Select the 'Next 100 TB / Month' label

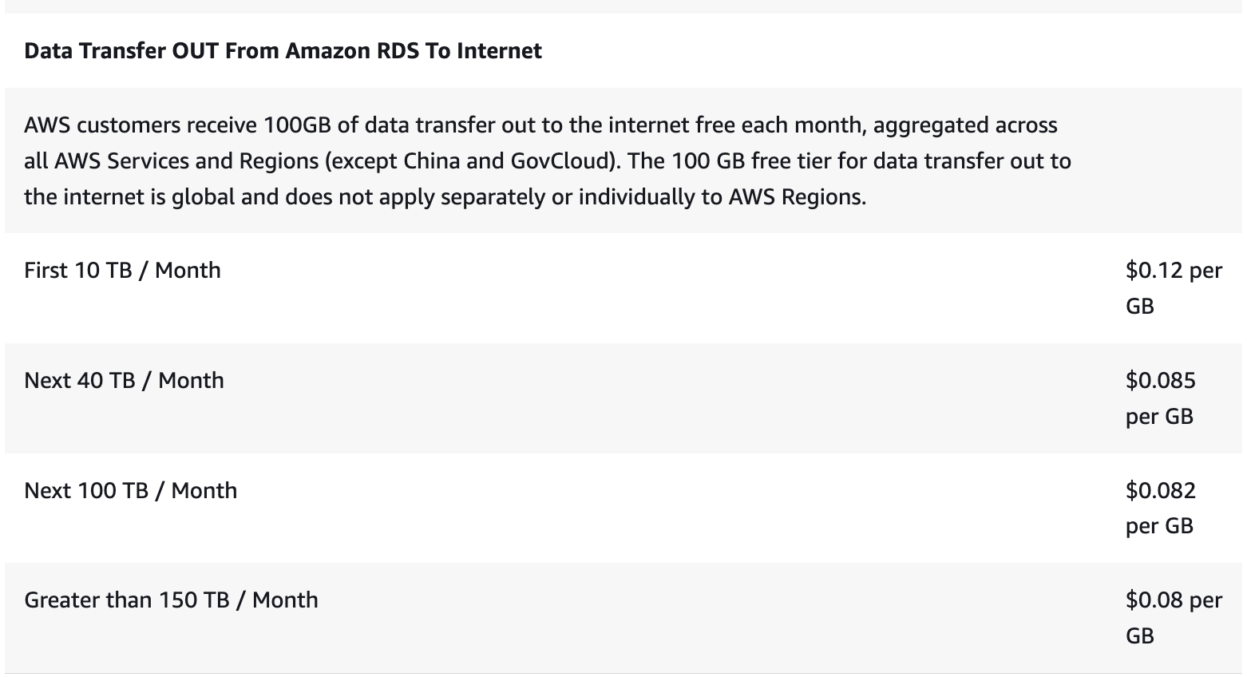(130, 490)
